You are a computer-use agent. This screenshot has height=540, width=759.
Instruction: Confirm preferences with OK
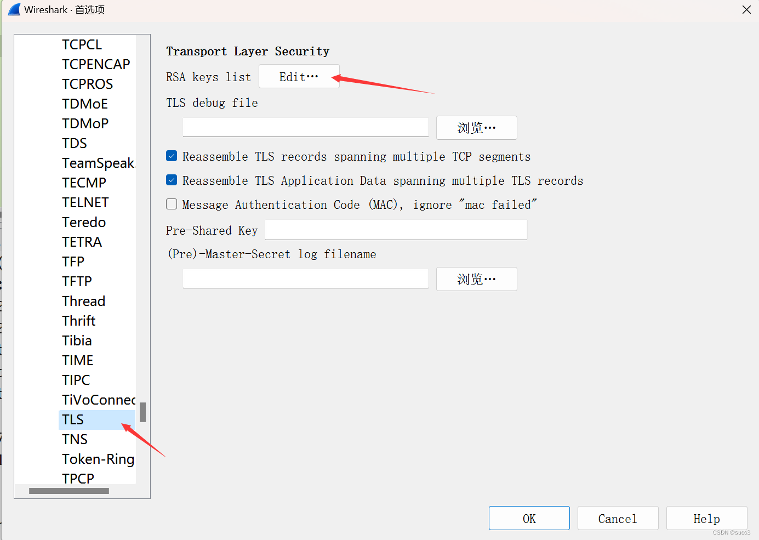pyautogui.click(x=529, y=518)
